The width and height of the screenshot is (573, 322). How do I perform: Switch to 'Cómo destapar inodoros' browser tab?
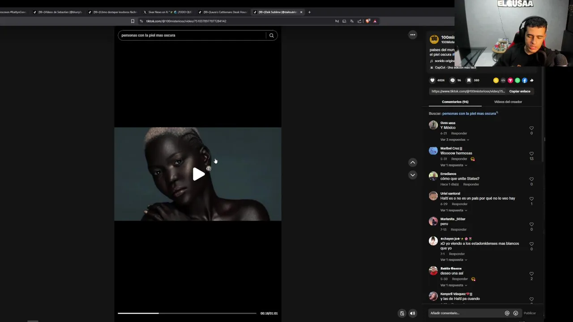tap(113, 12)
